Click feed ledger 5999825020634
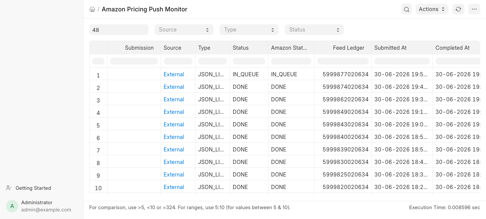This screenshot has width=486, height=219. pos(346,175)
